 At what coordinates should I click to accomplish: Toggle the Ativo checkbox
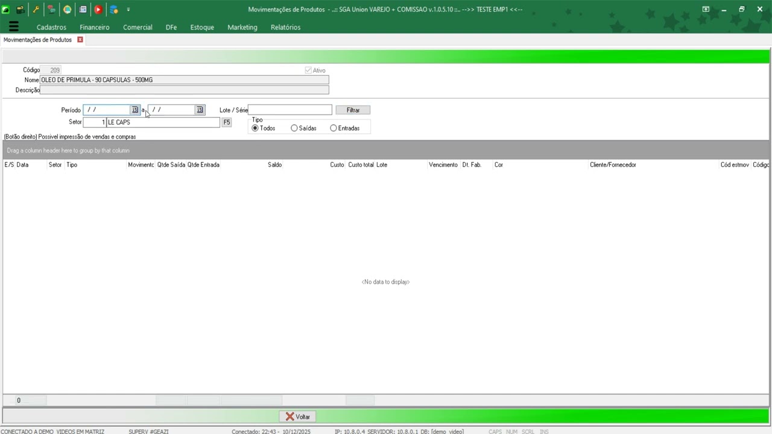click(x=308, y=71)
